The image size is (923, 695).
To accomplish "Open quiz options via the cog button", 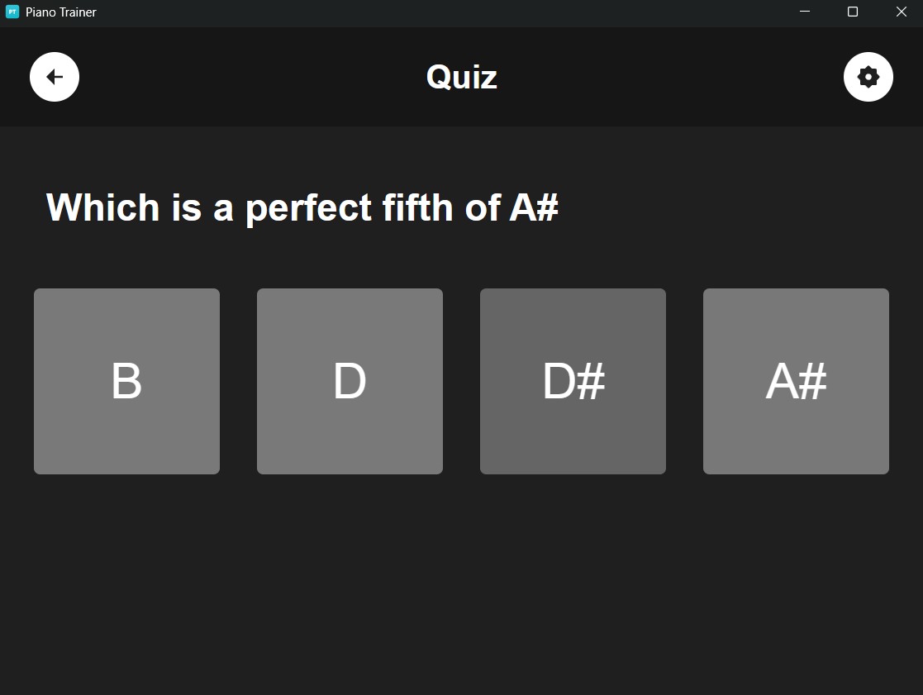I will click(868, 77).
